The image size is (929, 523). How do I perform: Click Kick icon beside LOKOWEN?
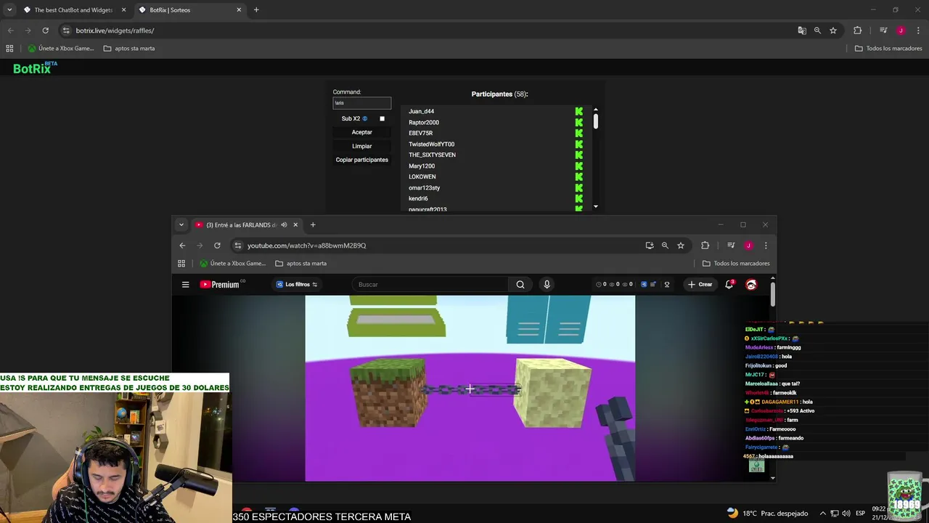(x=578, y=177)
